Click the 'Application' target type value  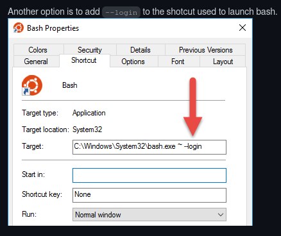click(89, 113)
